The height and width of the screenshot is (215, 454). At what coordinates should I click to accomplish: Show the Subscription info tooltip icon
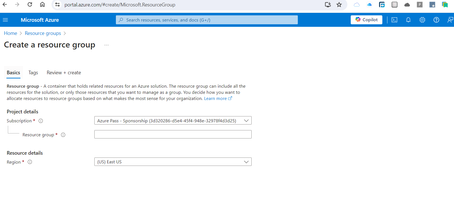(x=41, y=121)
